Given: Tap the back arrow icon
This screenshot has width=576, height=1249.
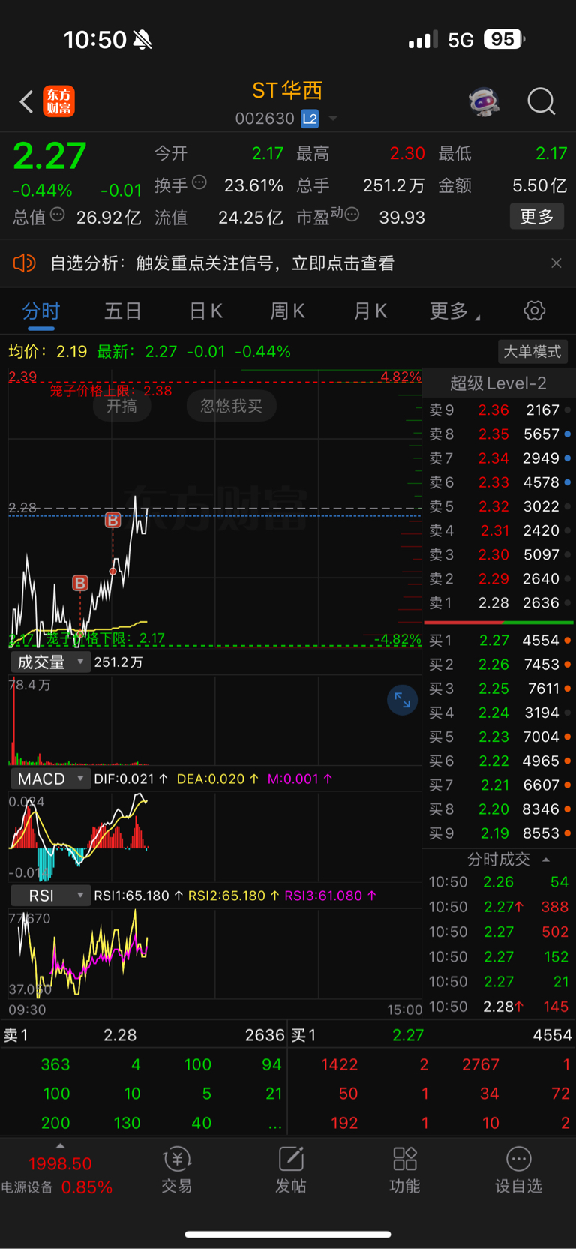Looking at the screenshot, I should [x=26, y=101].
